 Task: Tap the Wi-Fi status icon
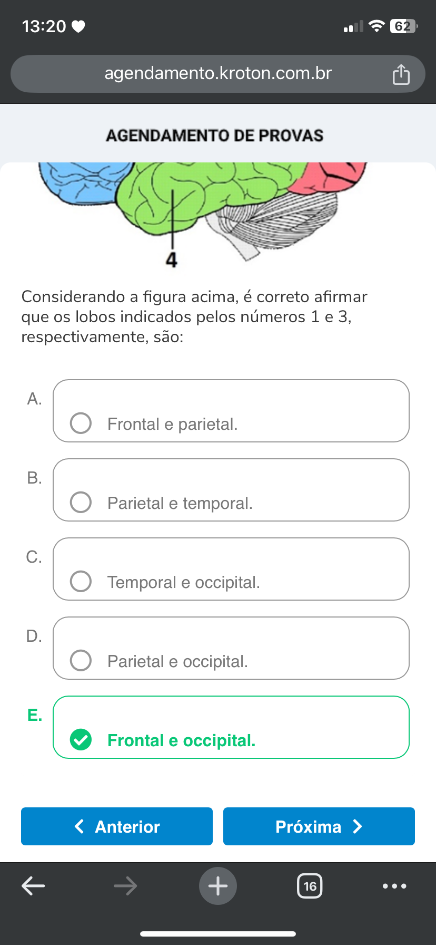(x=376, y=26)
